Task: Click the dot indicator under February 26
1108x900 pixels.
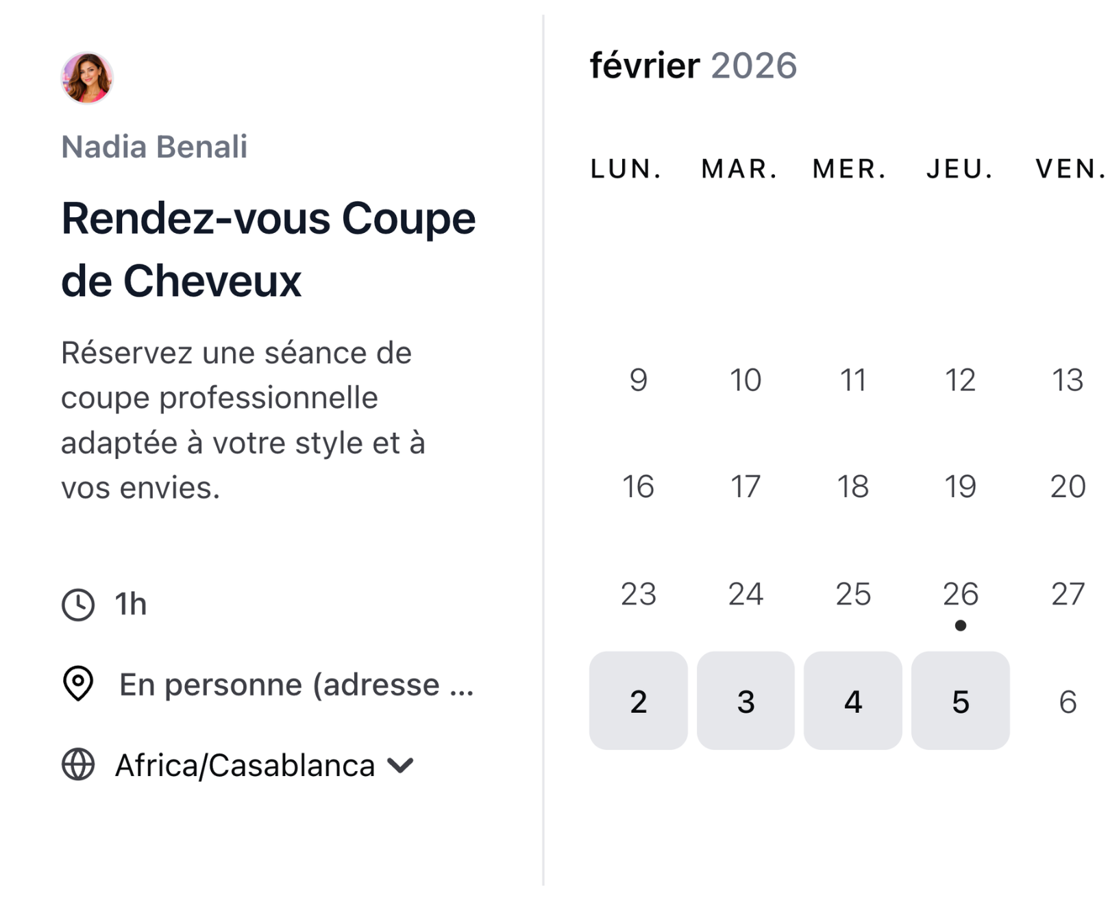Action: pos(960,625)
